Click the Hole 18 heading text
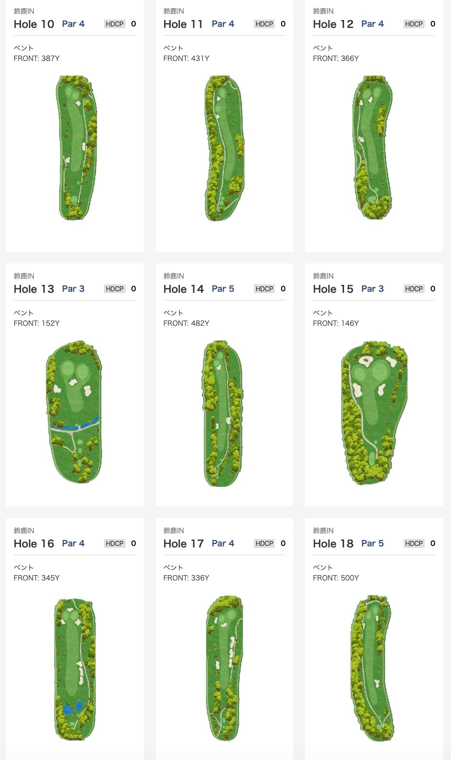This screenshot has width=451, height=760. [333, 543]
